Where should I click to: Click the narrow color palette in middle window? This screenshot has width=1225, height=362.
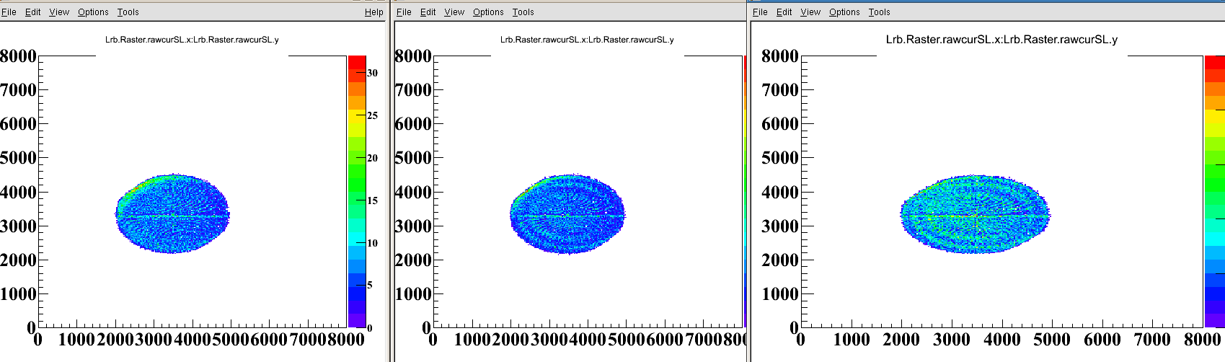click(745, 191)
